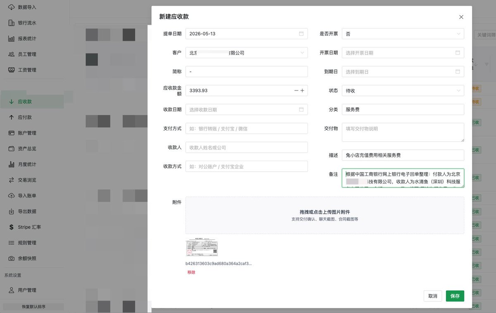Image resolution: width=496 pixels, height=313 pixels.
Task: Click the 开票日期 date field
Action: 403,53
